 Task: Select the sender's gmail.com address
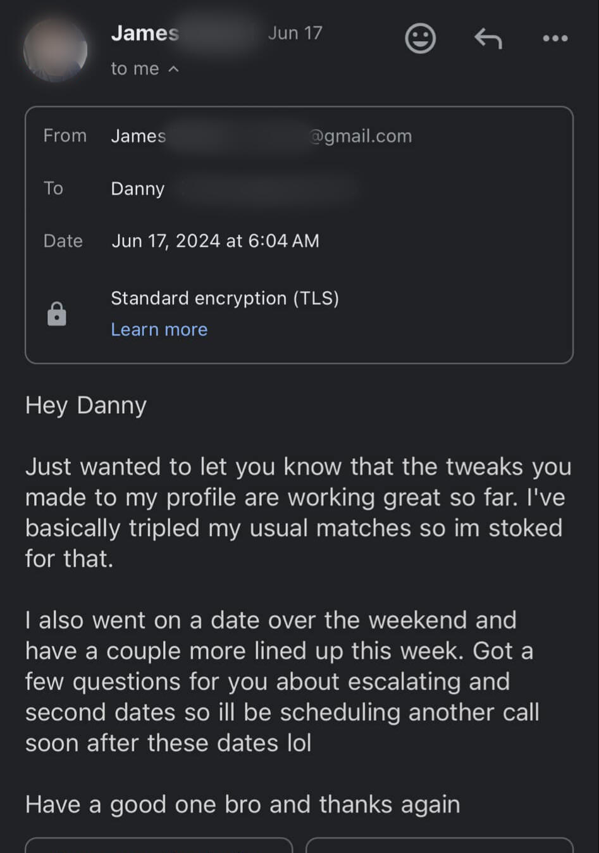(361, 136)
